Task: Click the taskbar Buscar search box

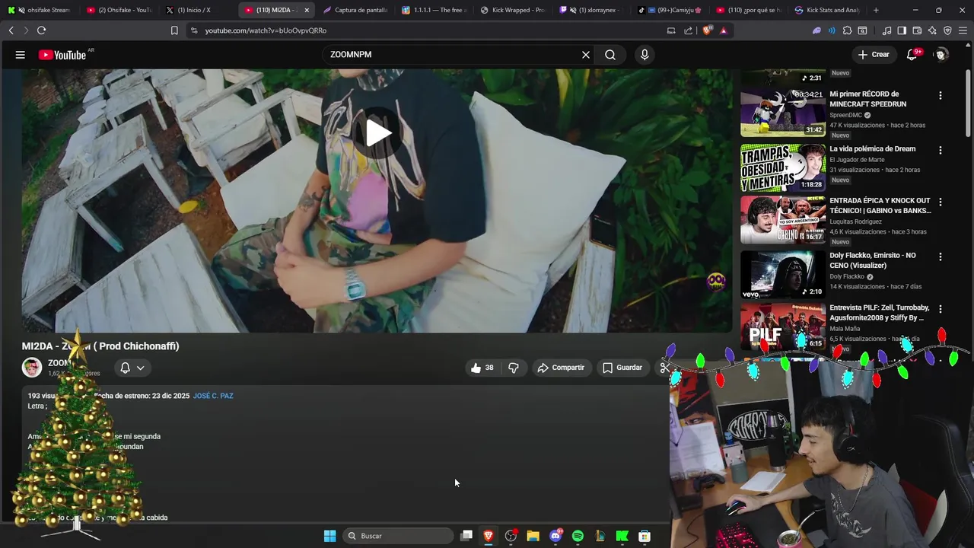Action: click(x=399, y=536)
